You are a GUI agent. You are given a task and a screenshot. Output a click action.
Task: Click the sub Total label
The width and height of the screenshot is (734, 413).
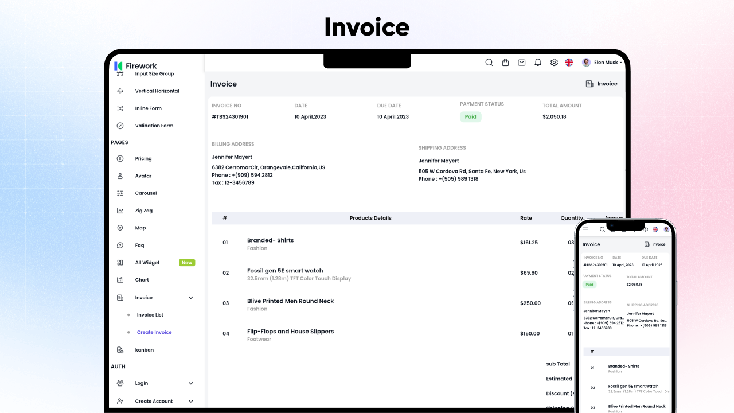click(558, 364)
